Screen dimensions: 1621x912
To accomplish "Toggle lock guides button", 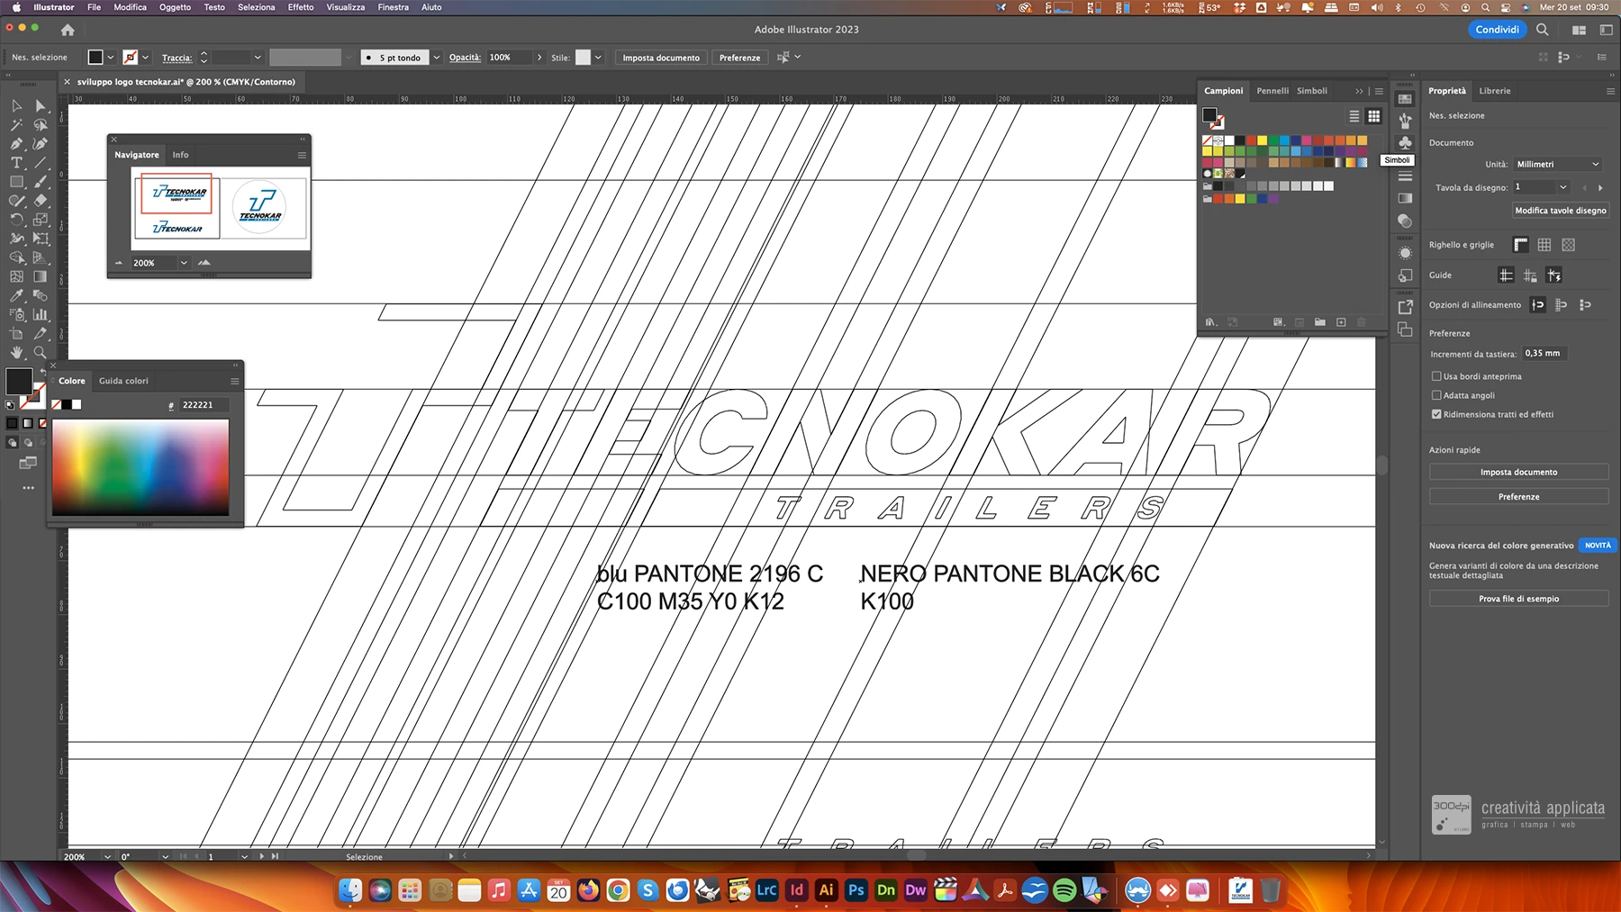I will pos(1530,275).
